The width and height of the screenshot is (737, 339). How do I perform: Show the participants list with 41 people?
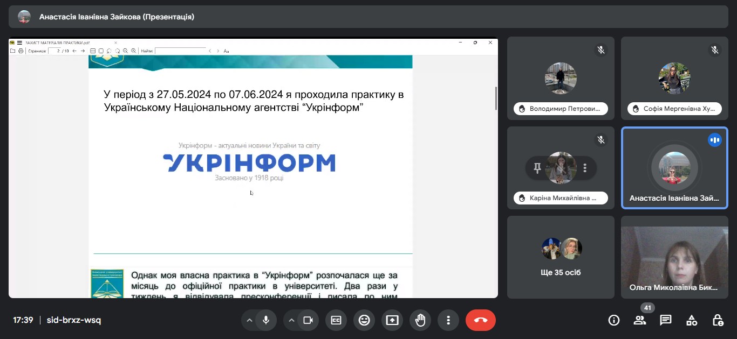pos(639,320)
